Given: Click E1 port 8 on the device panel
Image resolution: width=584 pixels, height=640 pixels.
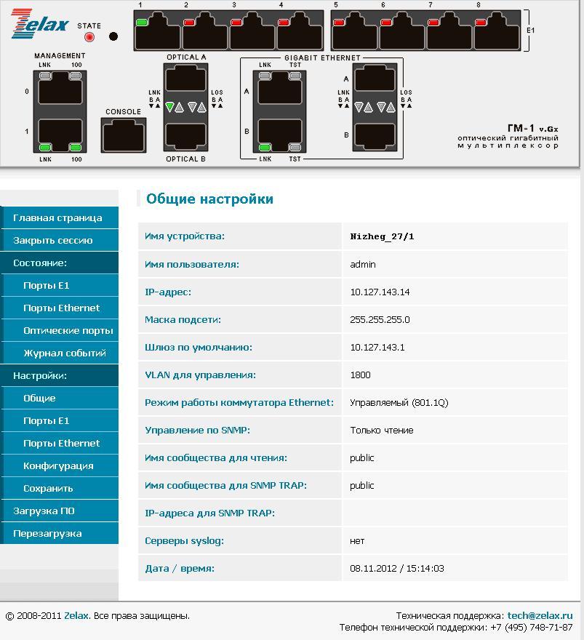Looking at the screenshot, I should 497,31.
